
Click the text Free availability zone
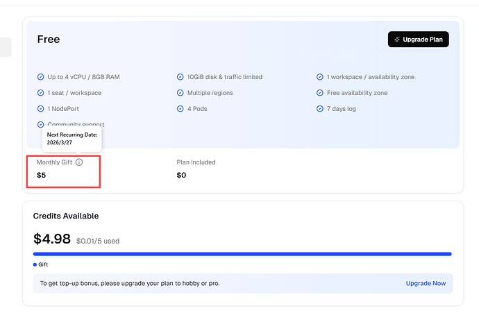pyautogui.click(x=357, y=93)
